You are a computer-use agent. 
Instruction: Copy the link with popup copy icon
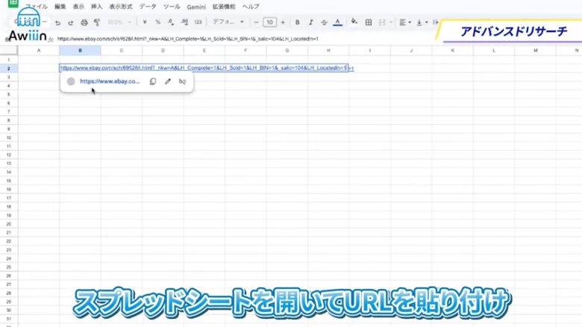[152, 81]
